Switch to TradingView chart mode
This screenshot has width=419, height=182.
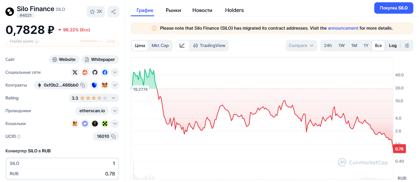[x=209, y=46]
